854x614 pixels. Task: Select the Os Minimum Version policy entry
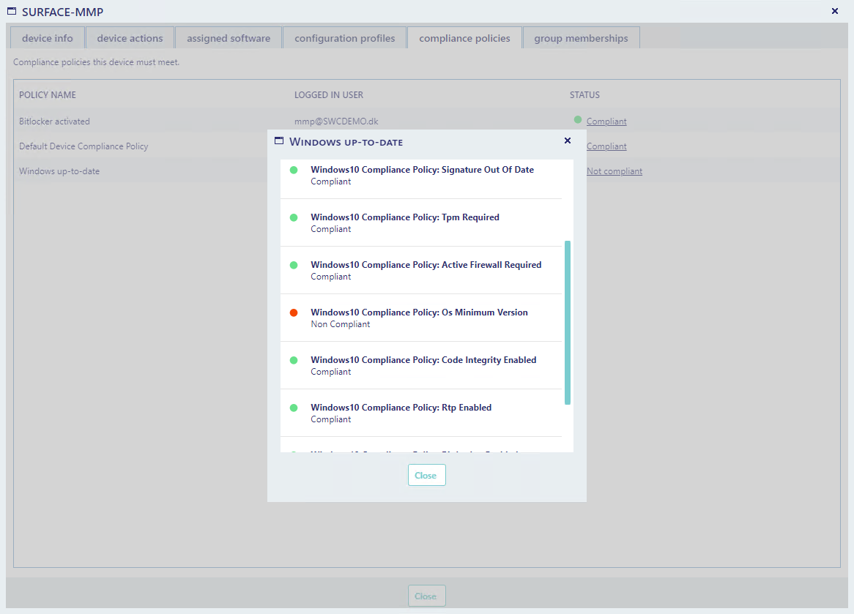(x=419, y=318)
